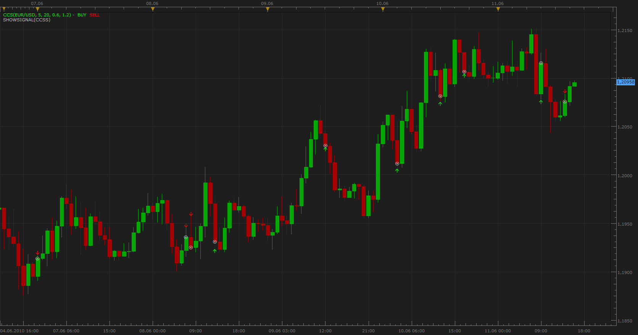This screenshot has width=638, height=335.
Task: Click the 08.06 00:00 time axis label
Action: (153, 331)
